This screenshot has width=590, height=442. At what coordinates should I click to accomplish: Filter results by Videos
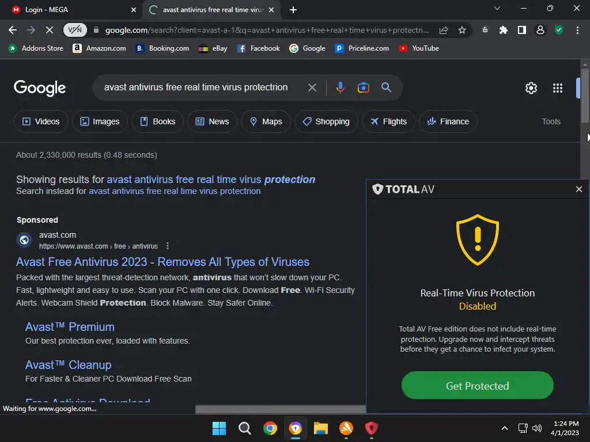pos(41,121)
